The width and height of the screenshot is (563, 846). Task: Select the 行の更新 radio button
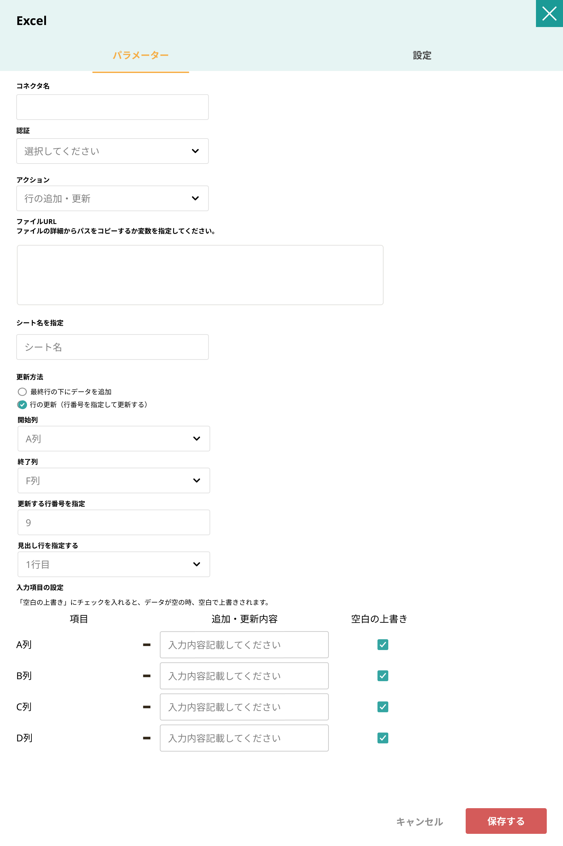click(22, 404)
